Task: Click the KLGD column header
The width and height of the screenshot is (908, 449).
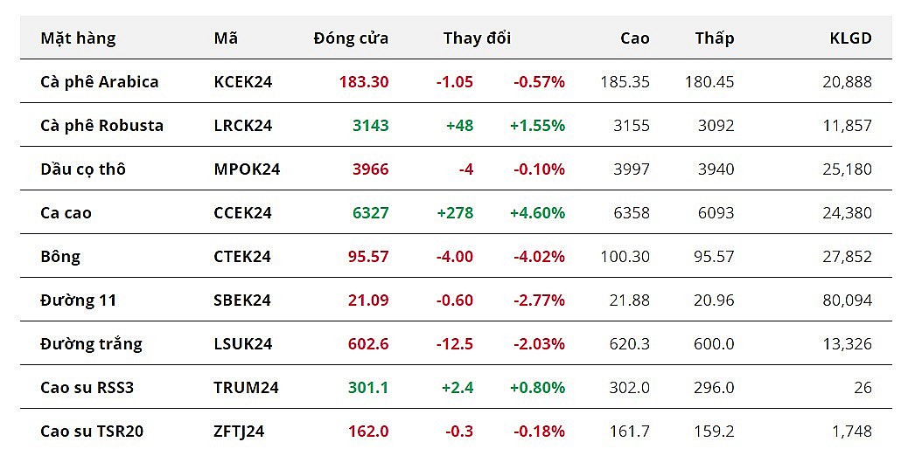Action: click(x=850, y=38)
